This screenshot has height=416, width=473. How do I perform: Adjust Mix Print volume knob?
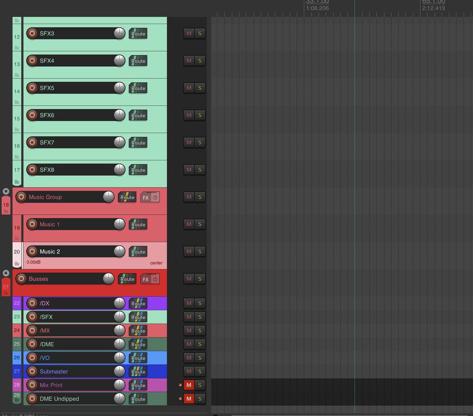point(119,385)
